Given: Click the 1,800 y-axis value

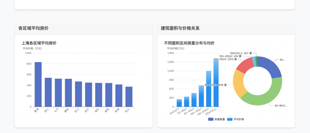Looking at the screenshot, I should 171,53.
